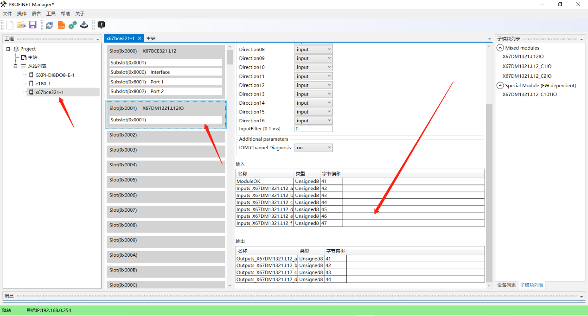Select Subslot(0x8000) Interface row
Viewport: 588px width, 316px height.
tap(166, 72)
